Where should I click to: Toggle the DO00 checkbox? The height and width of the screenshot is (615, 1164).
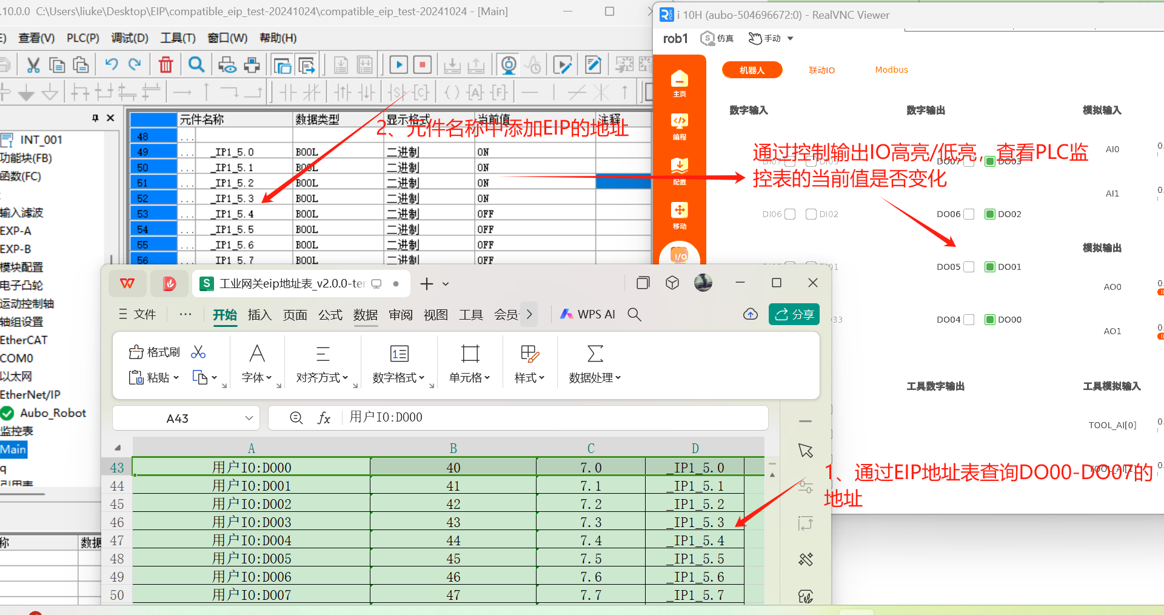tap(990, 320)
